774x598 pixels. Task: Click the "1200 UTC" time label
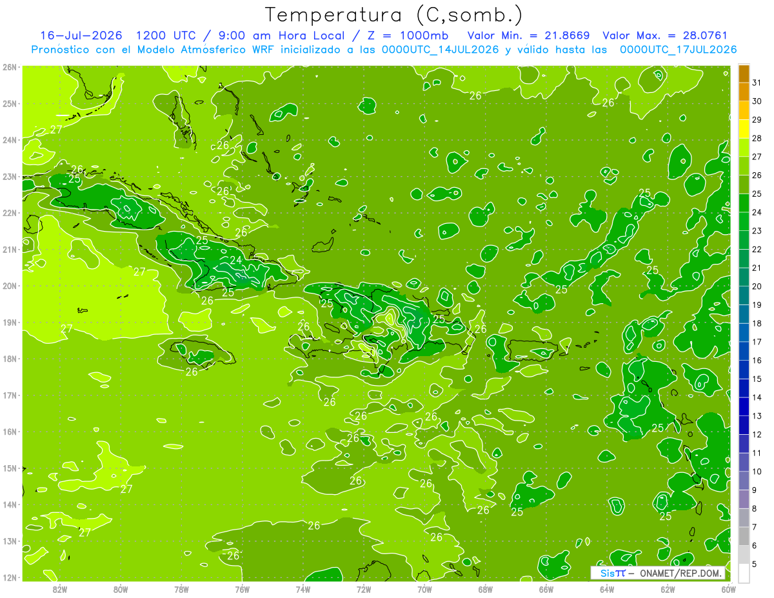(167, 35)
